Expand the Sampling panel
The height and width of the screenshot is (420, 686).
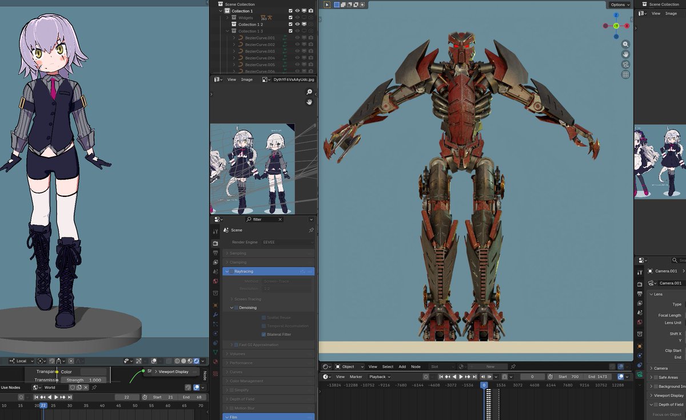[238, 253]
